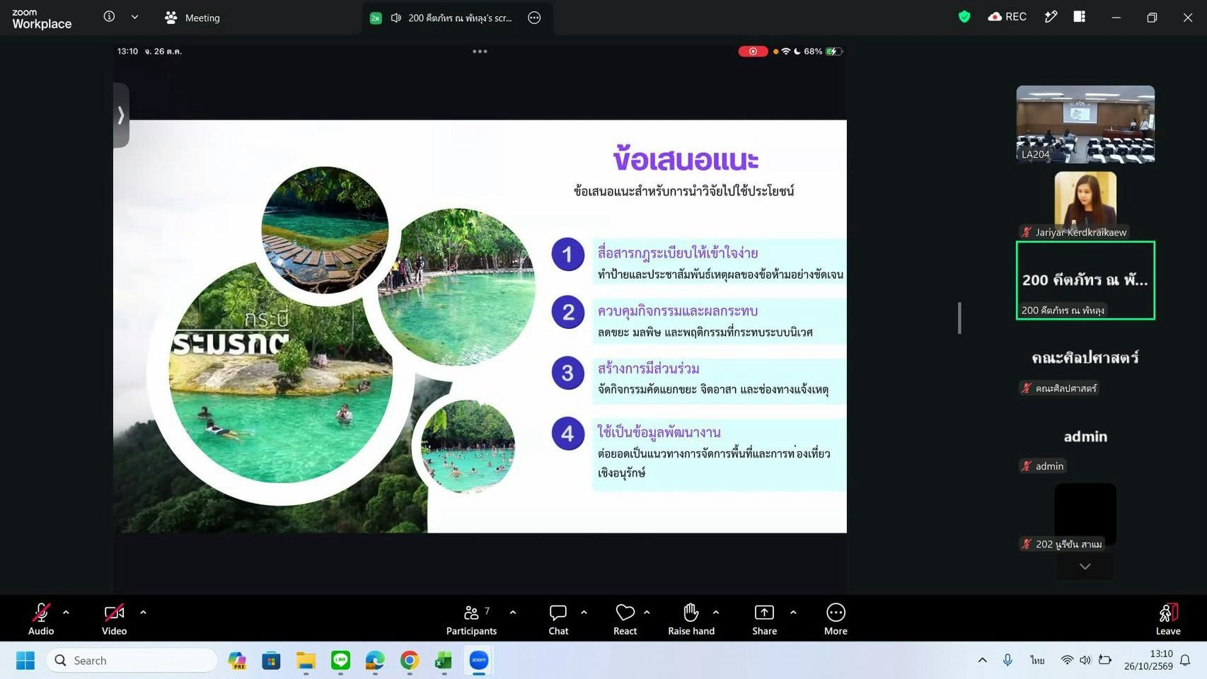Image resolution: width=1207 pixels, height=679 pixels.
Task: Leave the meeting
Action: pos(1168,619)
